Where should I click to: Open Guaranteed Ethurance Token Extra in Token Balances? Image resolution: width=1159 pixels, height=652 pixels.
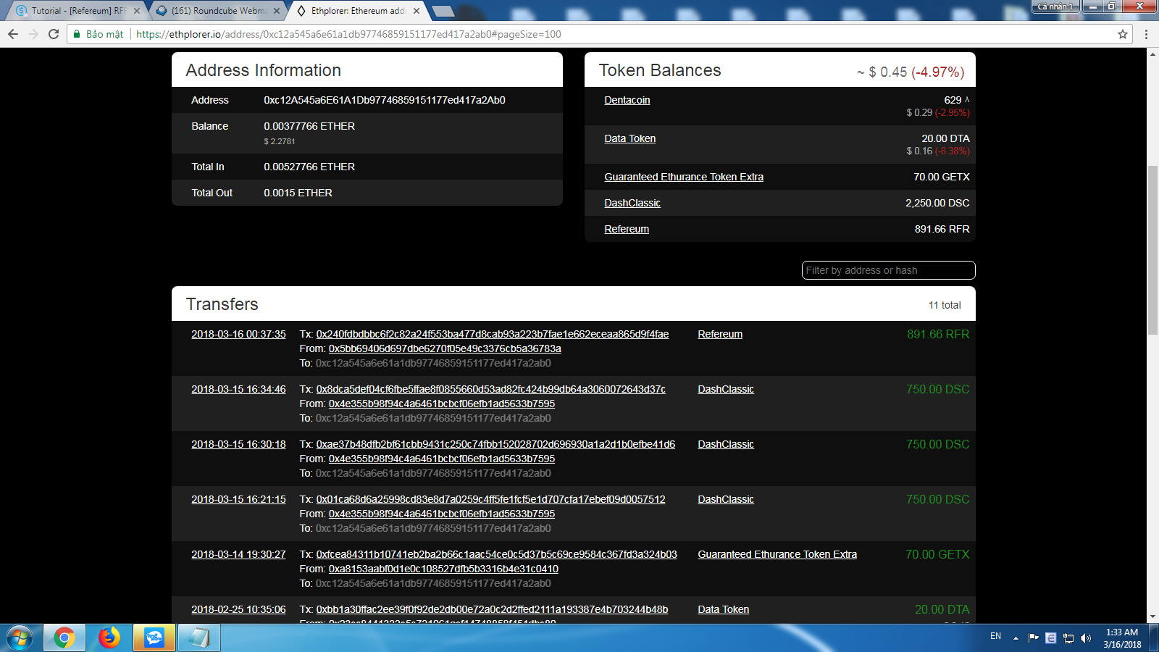684,177
